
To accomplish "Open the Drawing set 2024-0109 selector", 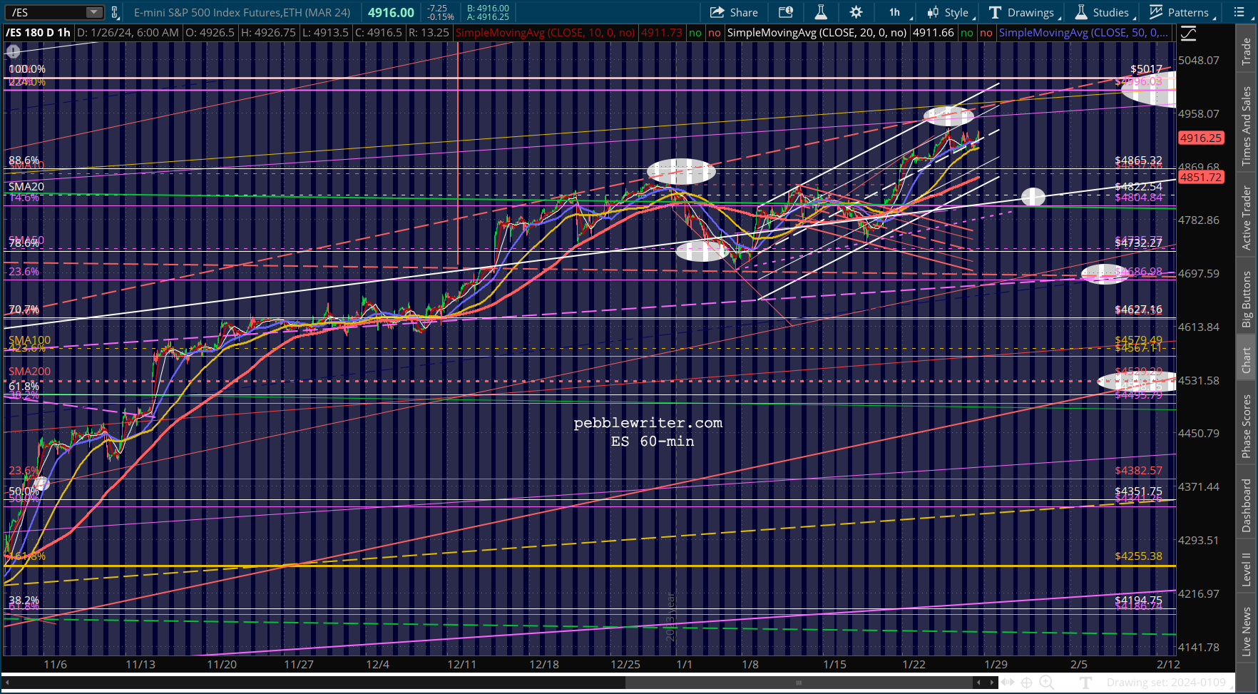I will (1171, 683).
